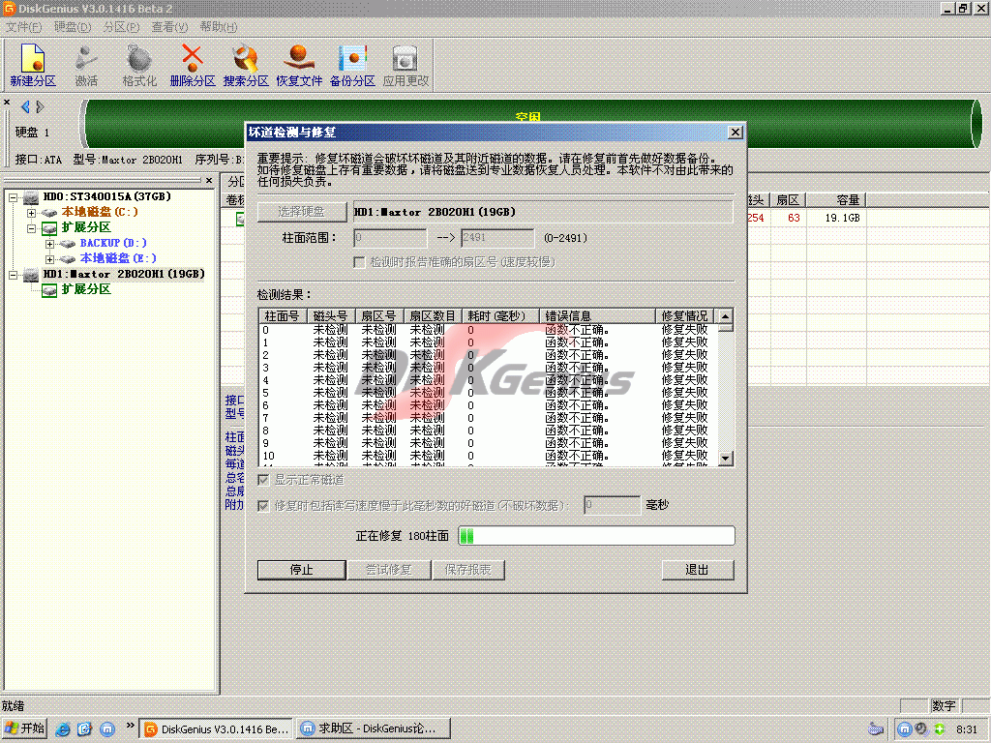Click the 扩展分区 icon under HD0

(49, 228)
